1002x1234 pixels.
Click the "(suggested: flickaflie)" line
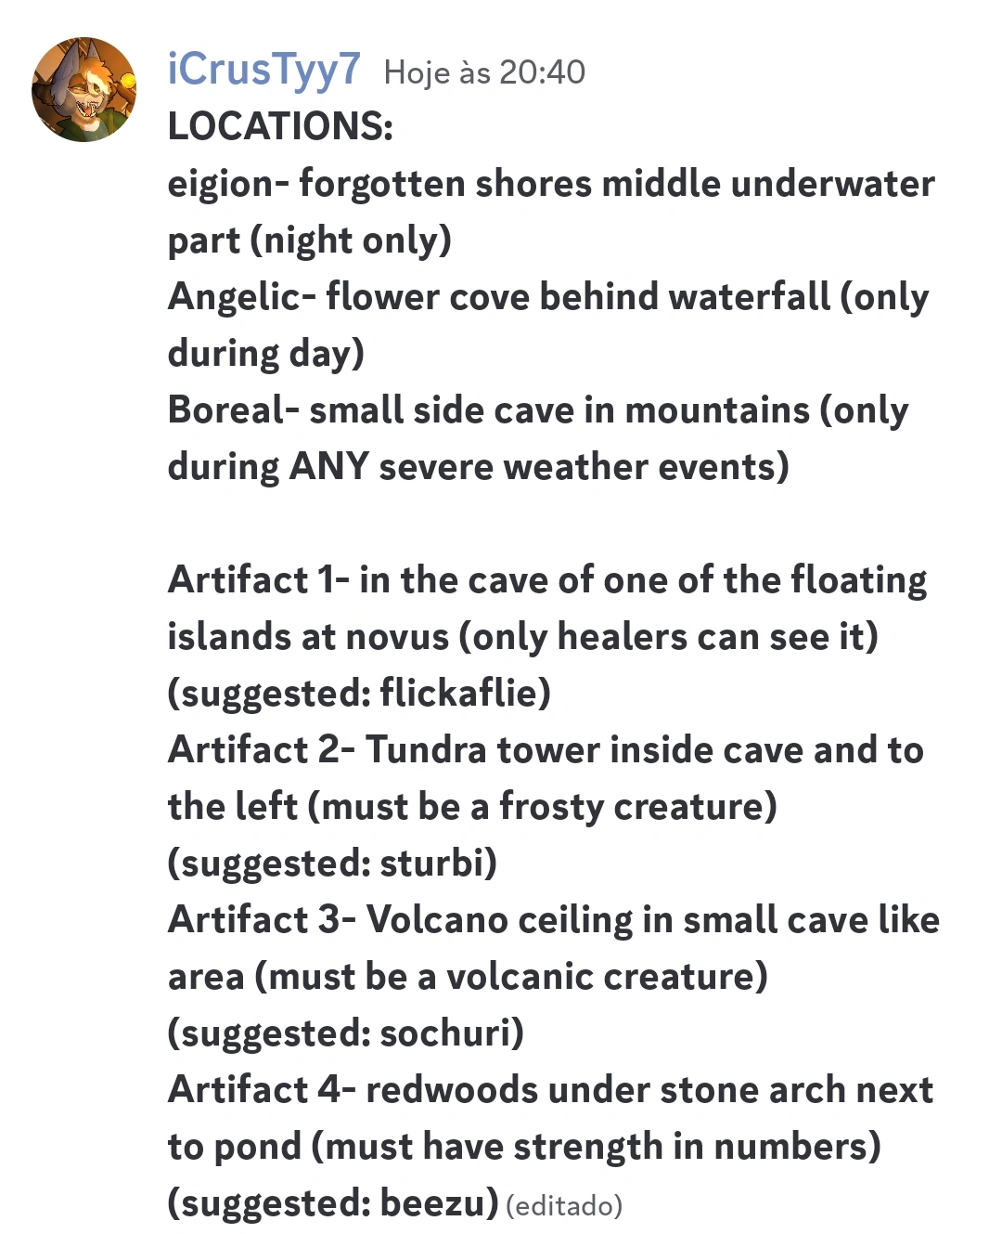pos(359,693)
